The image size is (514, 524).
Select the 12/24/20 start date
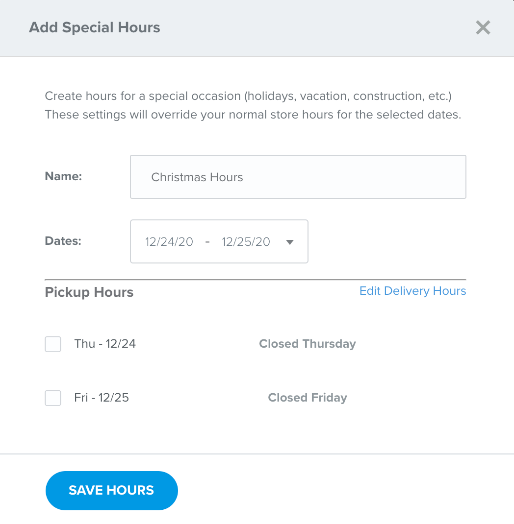[x=169, y=241]
